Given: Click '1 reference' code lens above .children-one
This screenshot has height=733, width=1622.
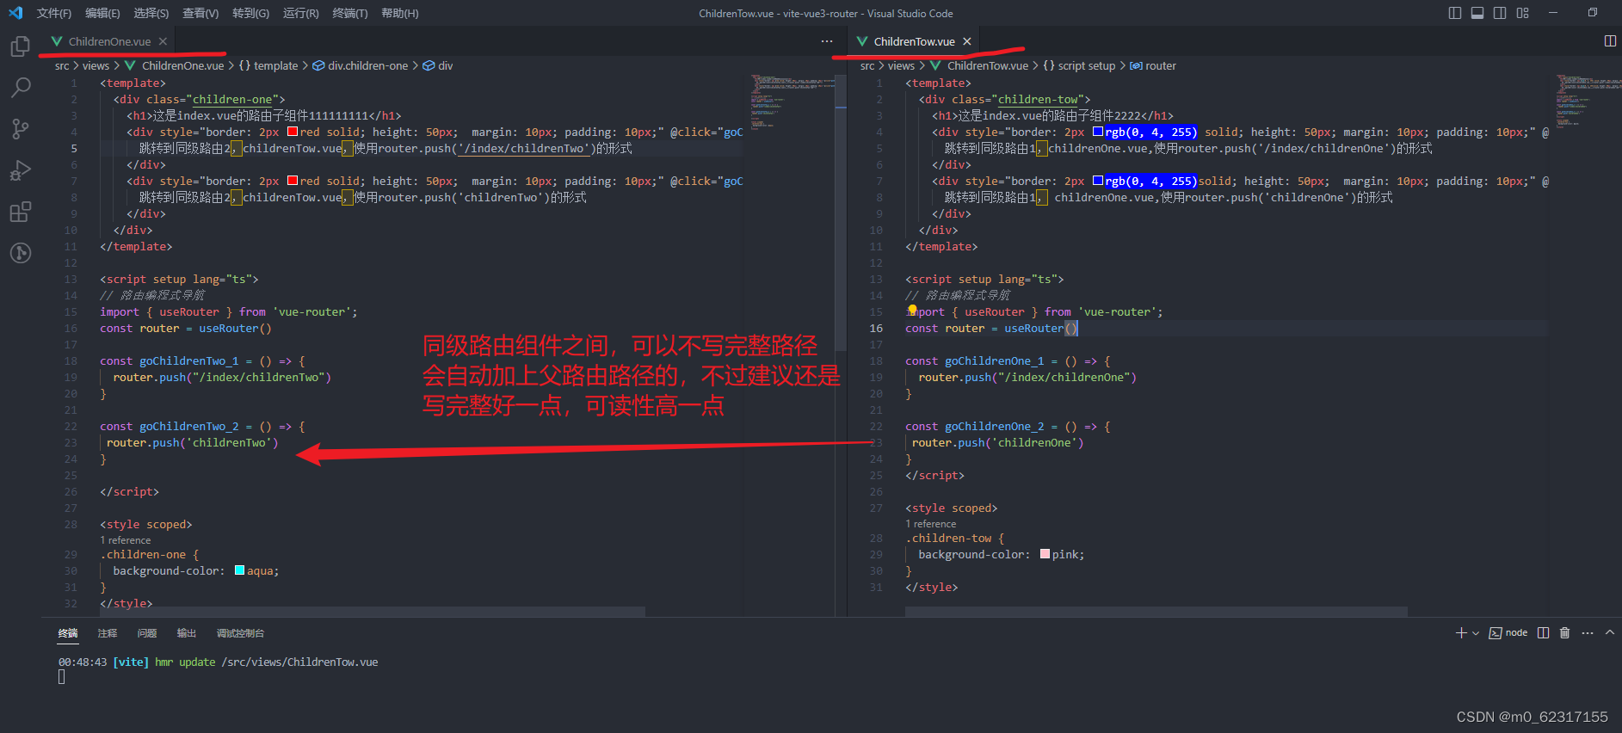Looking at the screenshot, I should coord(126,540).
